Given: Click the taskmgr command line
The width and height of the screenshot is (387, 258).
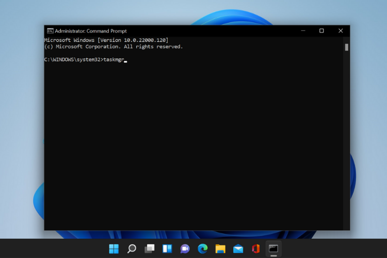Looking at the screenshot, I should [84, 60].
